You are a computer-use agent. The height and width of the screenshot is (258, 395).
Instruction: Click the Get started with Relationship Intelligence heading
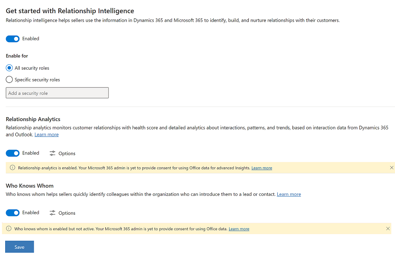click(x=70, y=11)
